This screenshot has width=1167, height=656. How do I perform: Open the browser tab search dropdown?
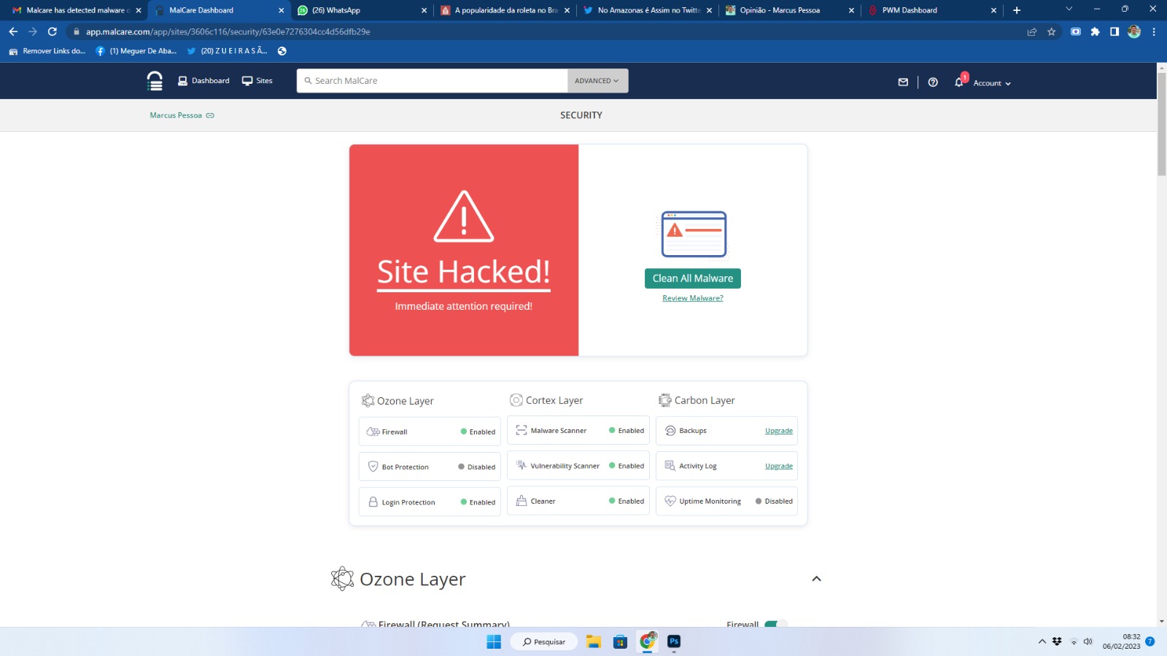pos(1069,9)
